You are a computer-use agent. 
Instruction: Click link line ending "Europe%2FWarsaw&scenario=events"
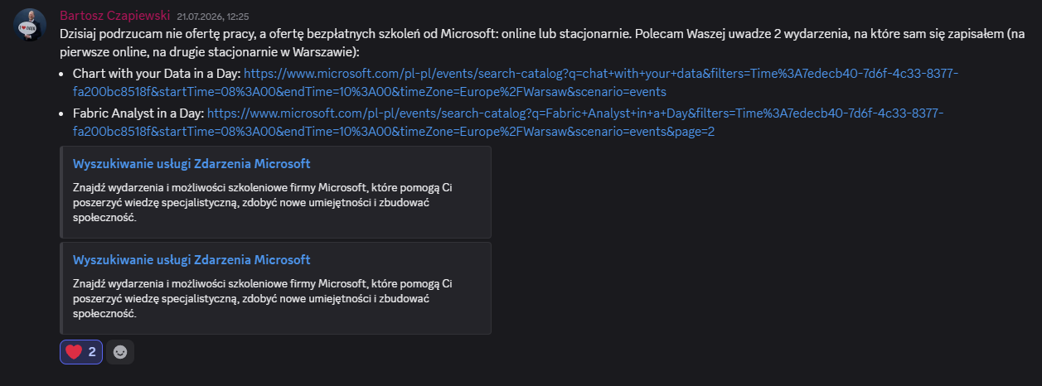pyautogui.click(x=370, y=93)
